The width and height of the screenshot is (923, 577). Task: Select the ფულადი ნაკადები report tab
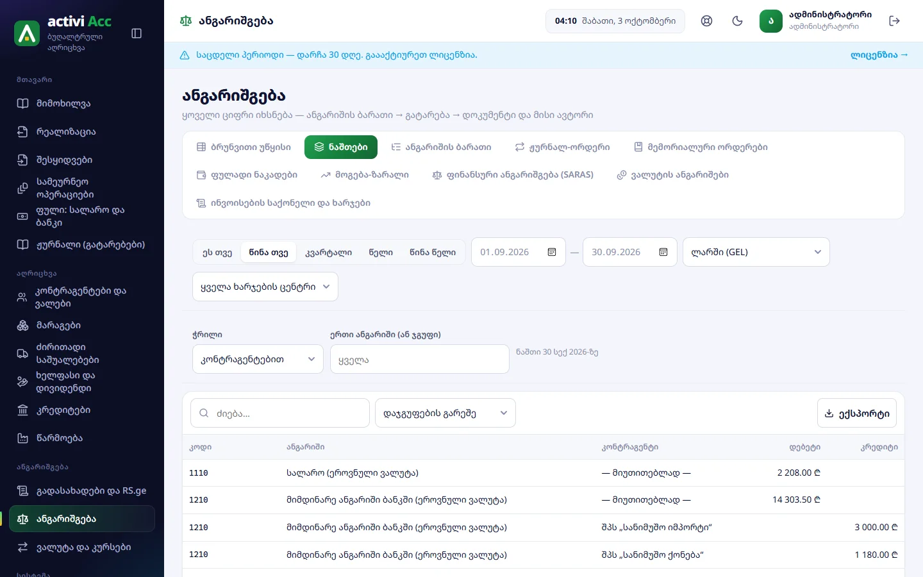click(247, 174)
